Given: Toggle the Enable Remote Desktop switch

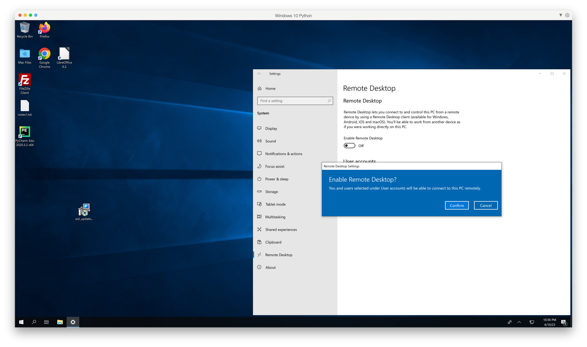Looking at the screenshot, I should [349, 146].
